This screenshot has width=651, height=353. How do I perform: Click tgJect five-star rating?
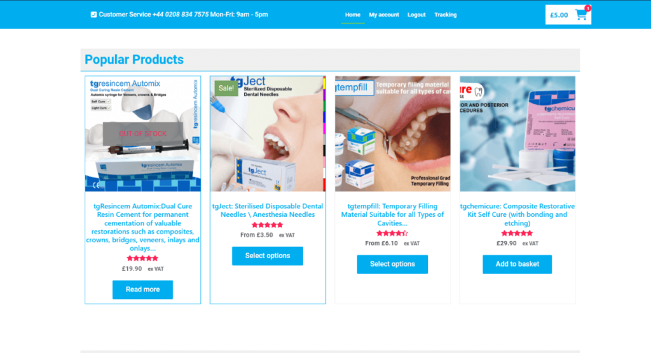pyautogui.click(x=268, y=225)
